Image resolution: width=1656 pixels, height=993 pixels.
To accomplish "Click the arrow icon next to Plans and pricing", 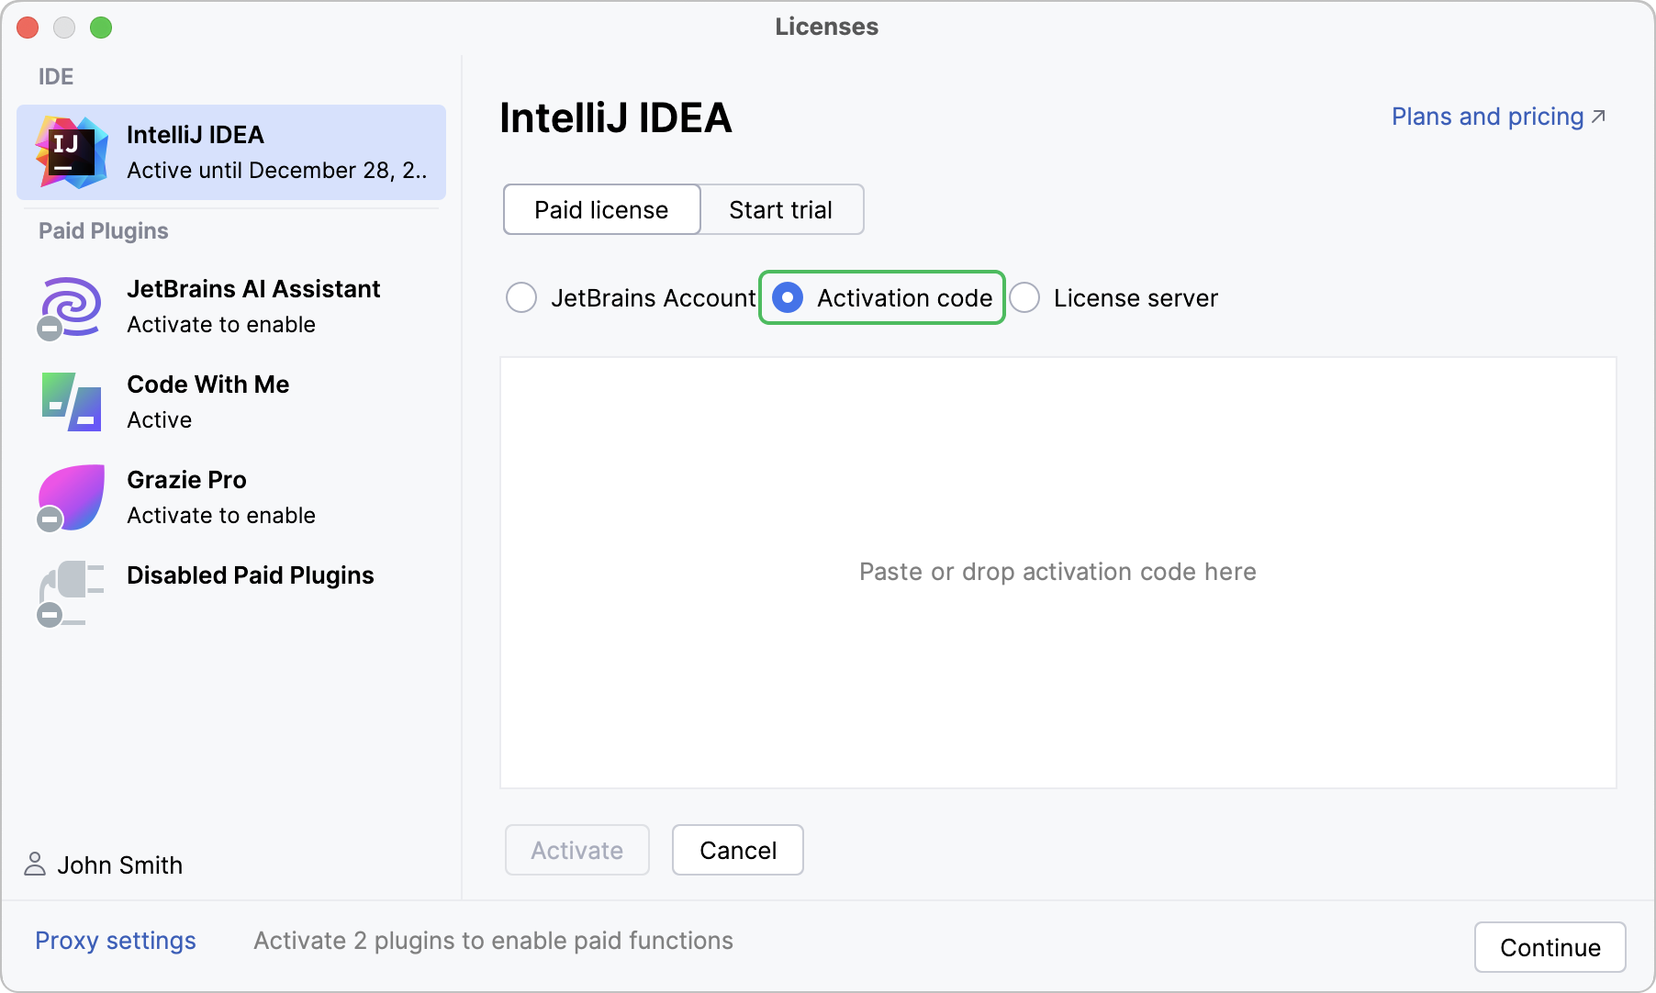I will tap(1598, 117).
